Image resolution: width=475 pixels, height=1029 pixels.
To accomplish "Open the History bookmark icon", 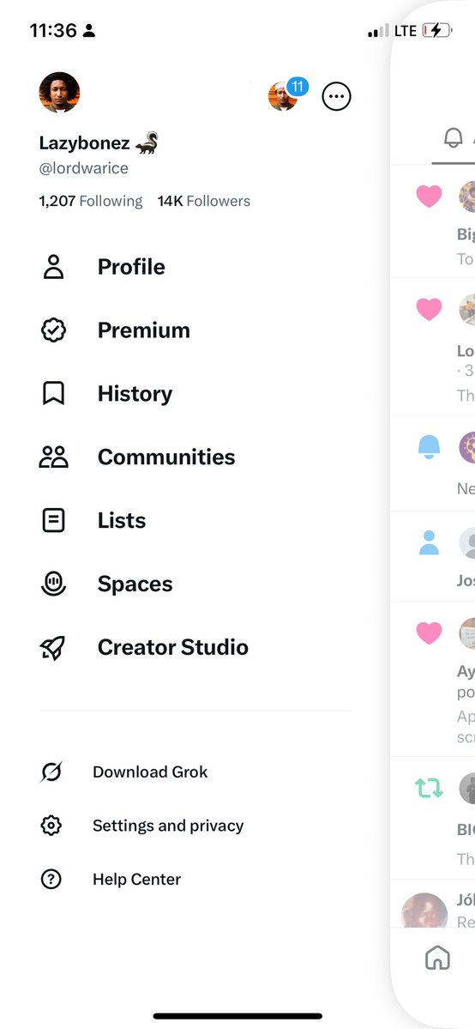I will [53, 394].
